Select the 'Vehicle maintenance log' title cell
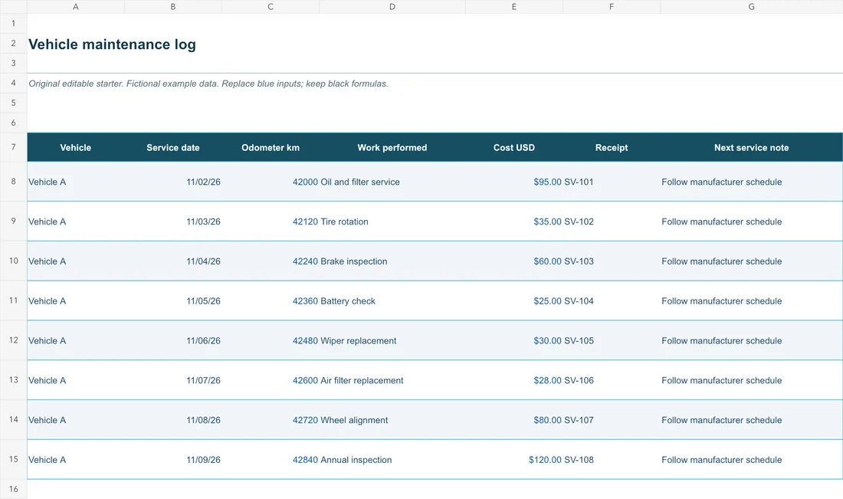 [112, 44]
